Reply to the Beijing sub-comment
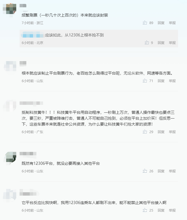This screenshot has height=220, width=187. (x=161, y=43)
